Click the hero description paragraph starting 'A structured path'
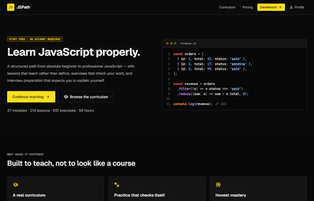The width and height of the screenshot is (314, 201). coord(71,73)
